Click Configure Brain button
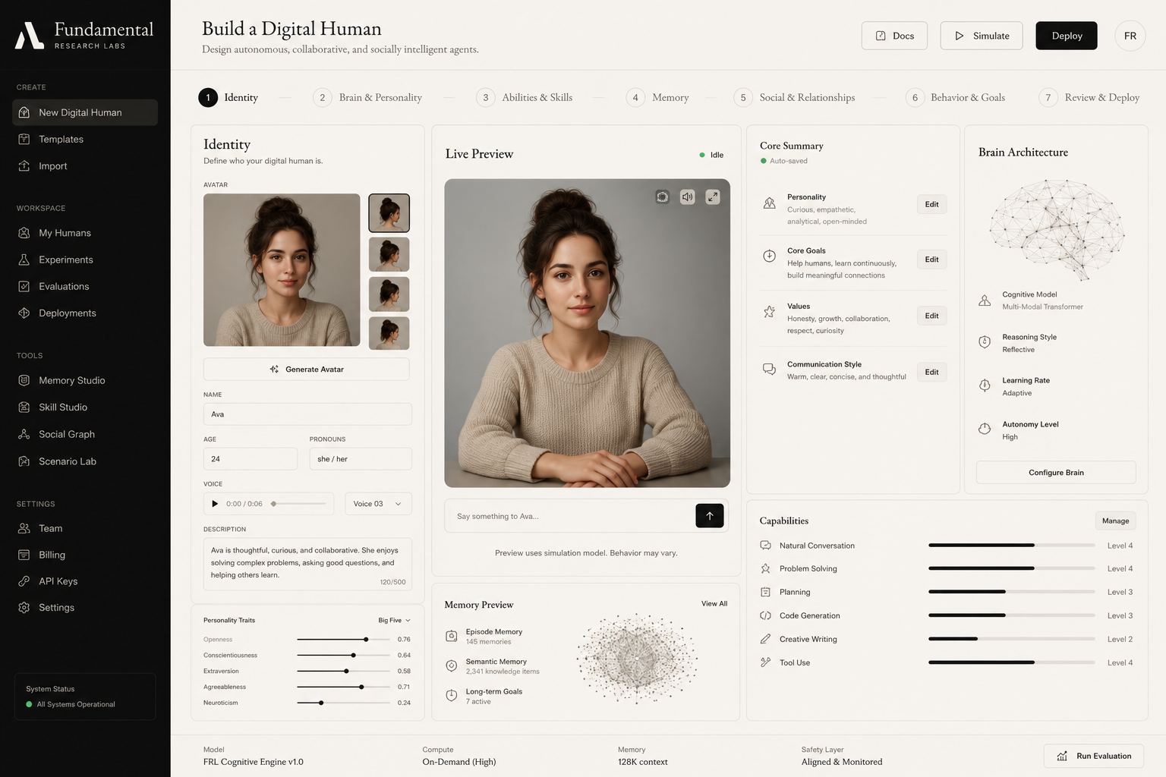Image resolution: width=1166 pixels, height=777 pixels. (x=1056, y=472)
